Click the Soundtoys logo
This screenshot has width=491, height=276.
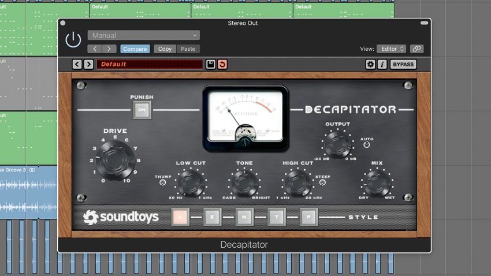(121, 217)
